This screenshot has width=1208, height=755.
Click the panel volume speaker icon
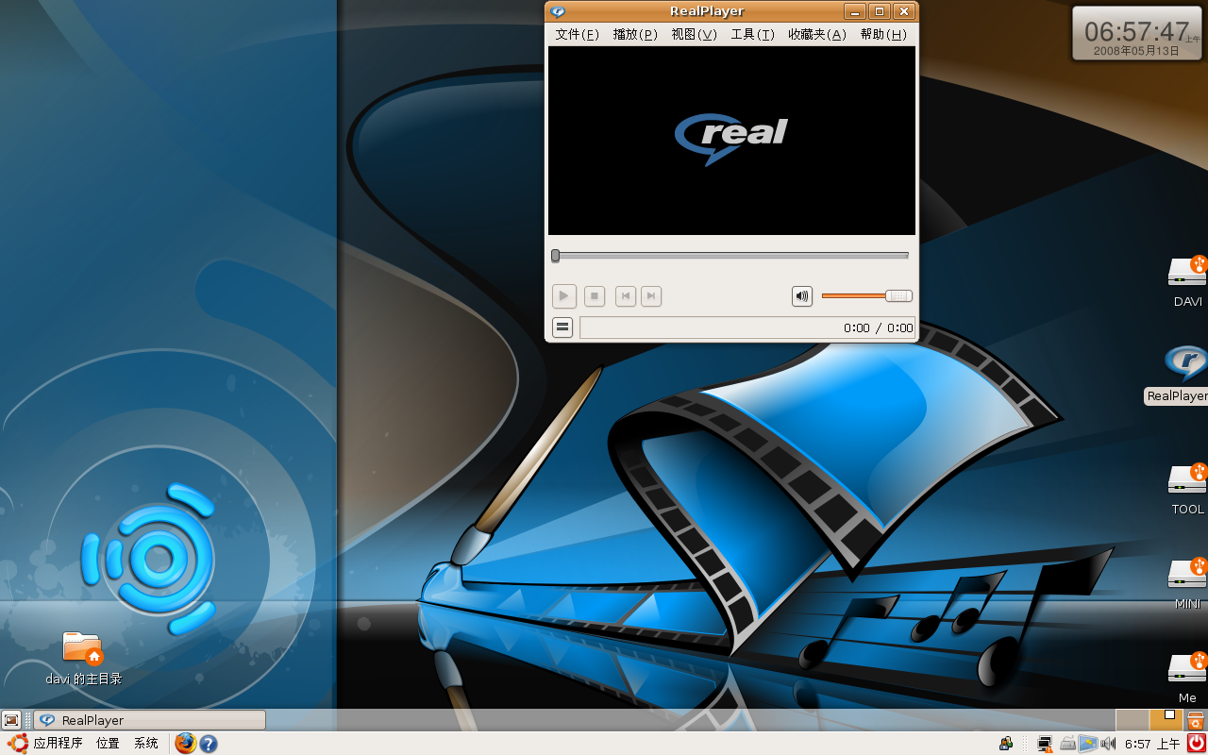pyautogui.click(x=1108, y=744)
